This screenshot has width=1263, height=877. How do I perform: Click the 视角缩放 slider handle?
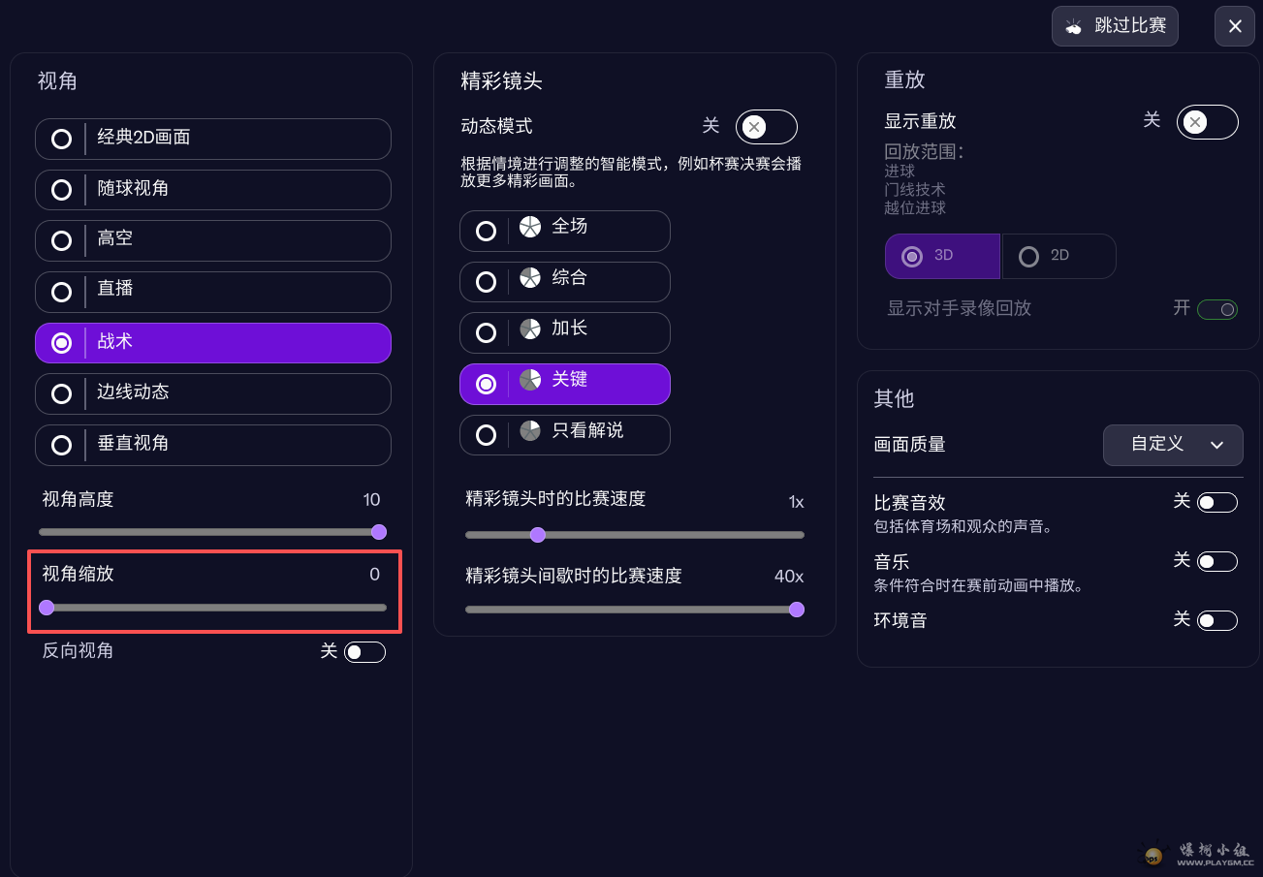(47, 607)
